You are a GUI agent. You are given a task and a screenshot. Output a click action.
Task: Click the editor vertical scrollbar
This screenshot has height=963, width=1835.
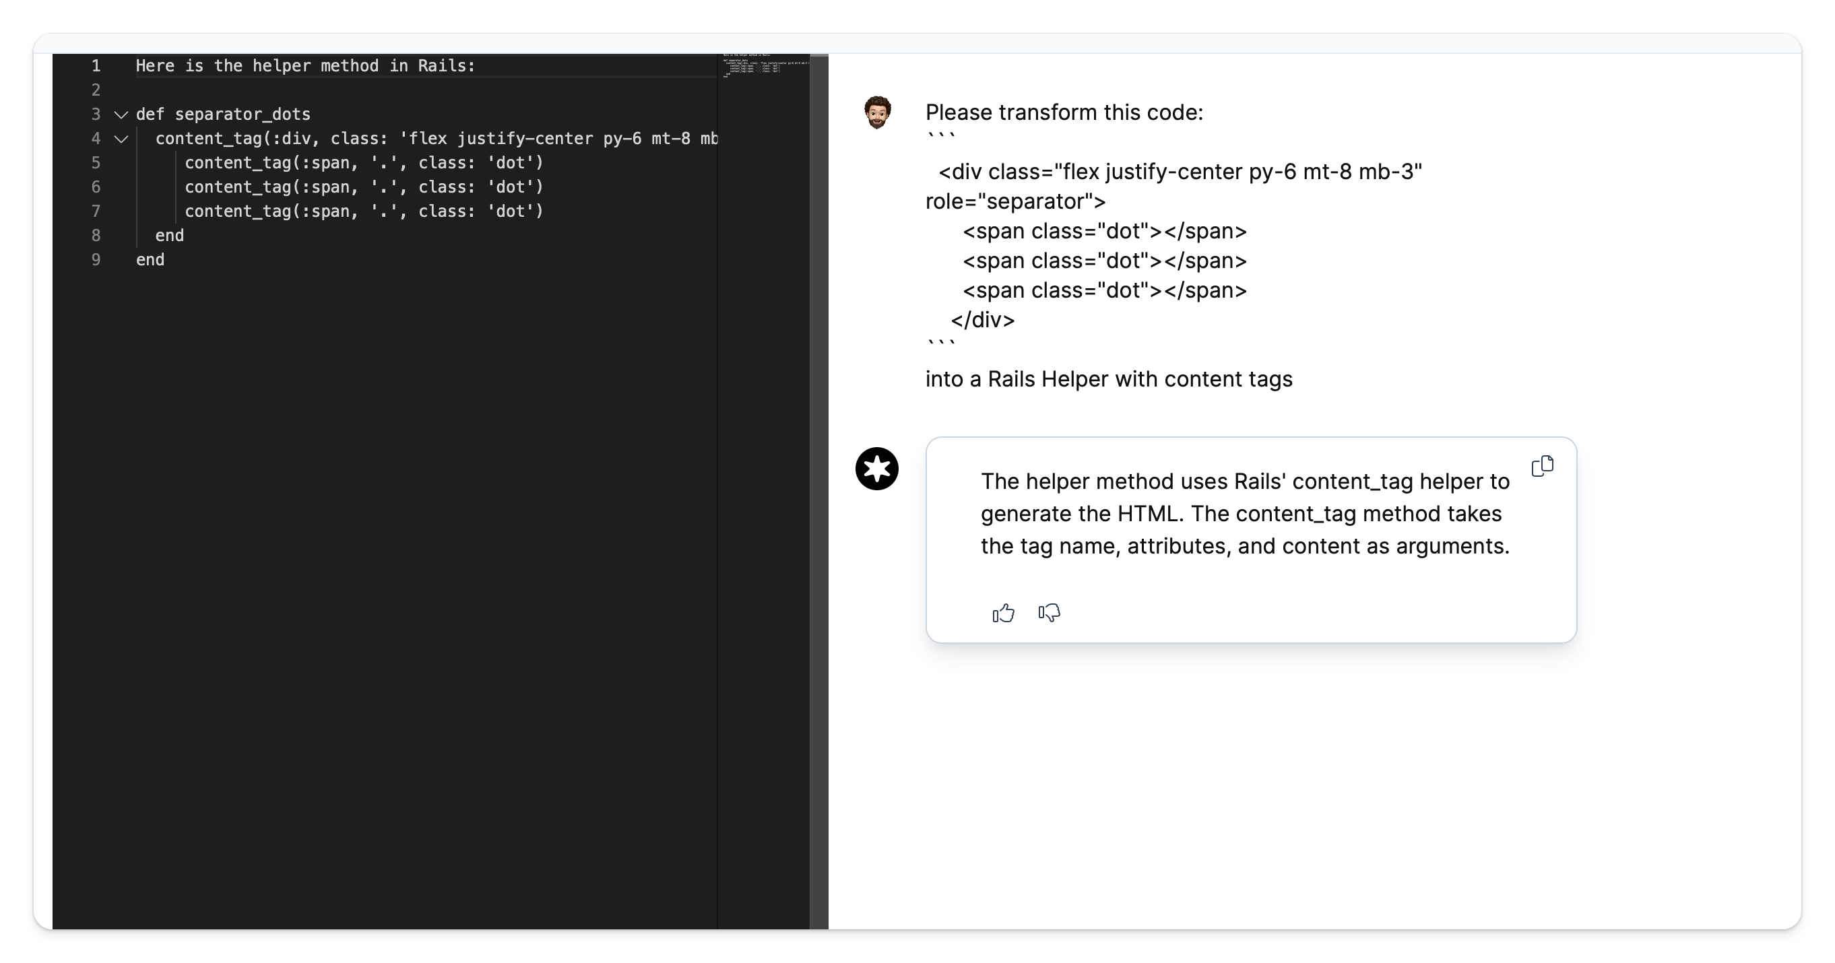[818, 492]
